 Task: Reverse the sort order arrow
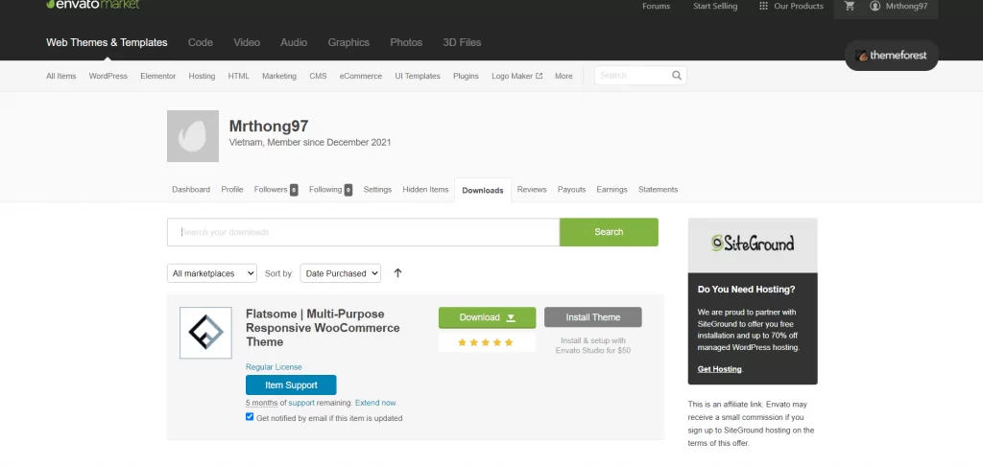[397, 273]
